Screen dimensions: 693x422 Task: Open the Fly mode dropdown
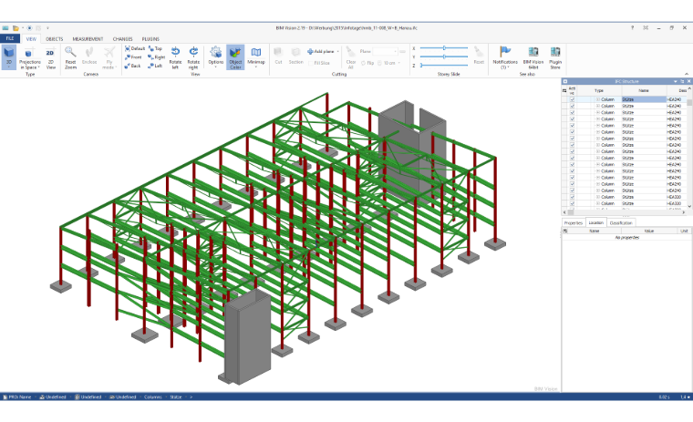109,65
